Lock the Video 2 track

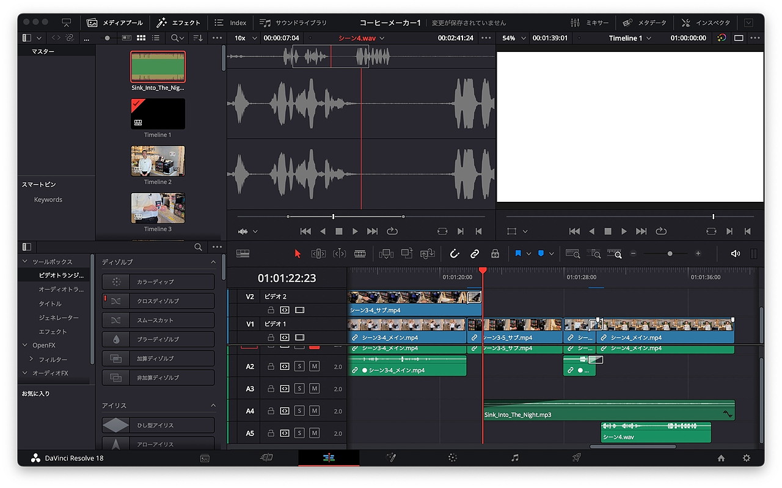pos(271,310)
